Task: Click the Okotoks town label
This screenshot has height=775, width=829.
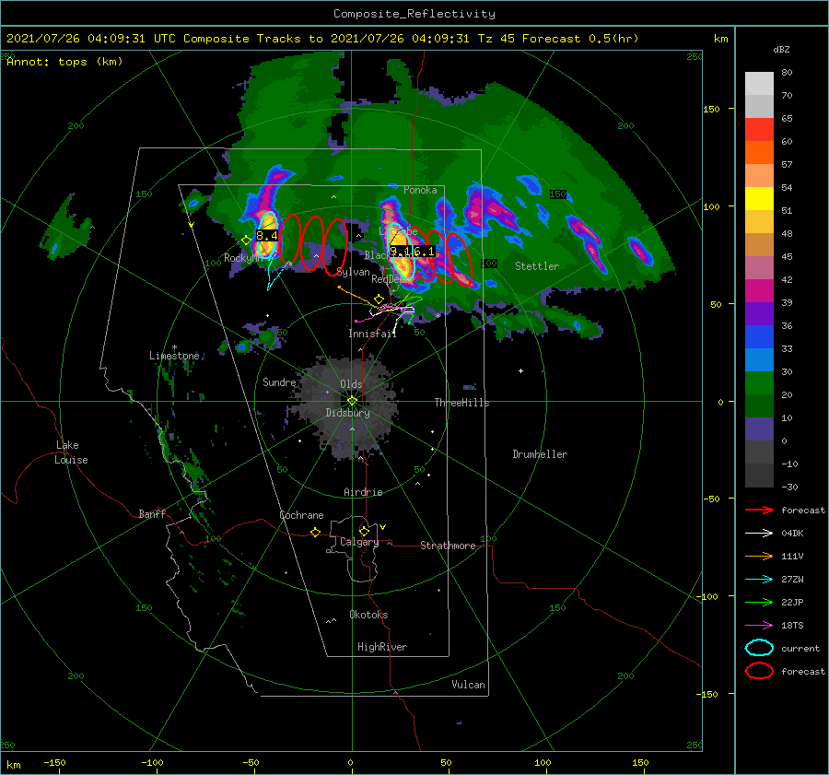Action: coord(368,615)
